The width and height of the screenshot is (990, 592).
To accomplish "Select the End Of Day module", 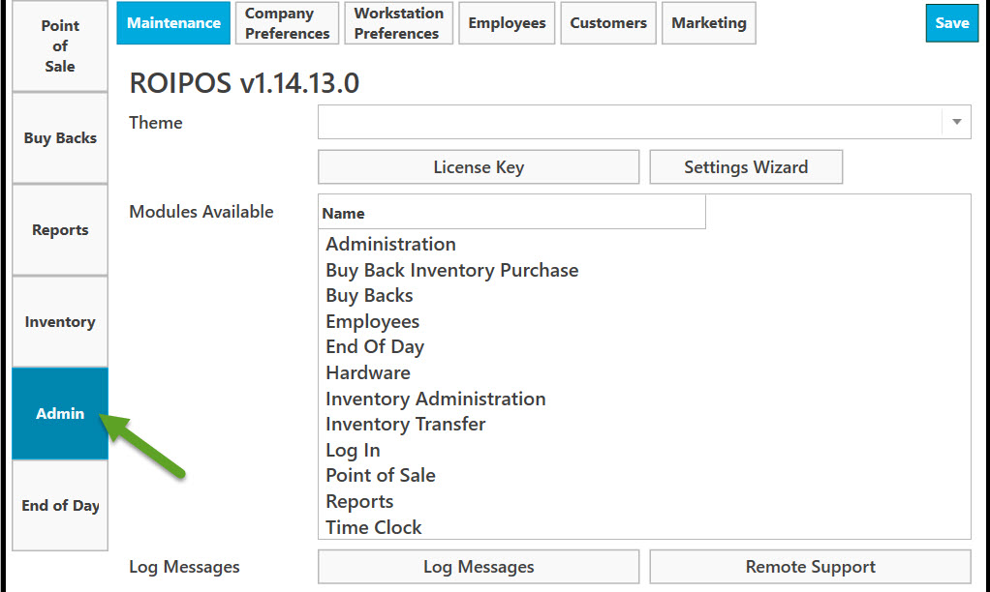I will (x=375, y=346).
